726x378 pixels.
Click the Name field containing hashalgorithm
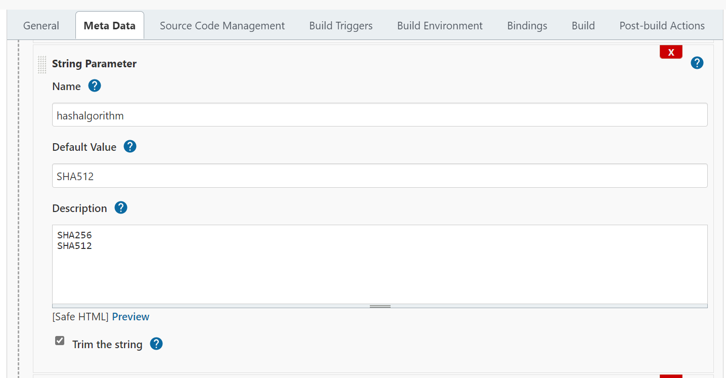[379, 115]
